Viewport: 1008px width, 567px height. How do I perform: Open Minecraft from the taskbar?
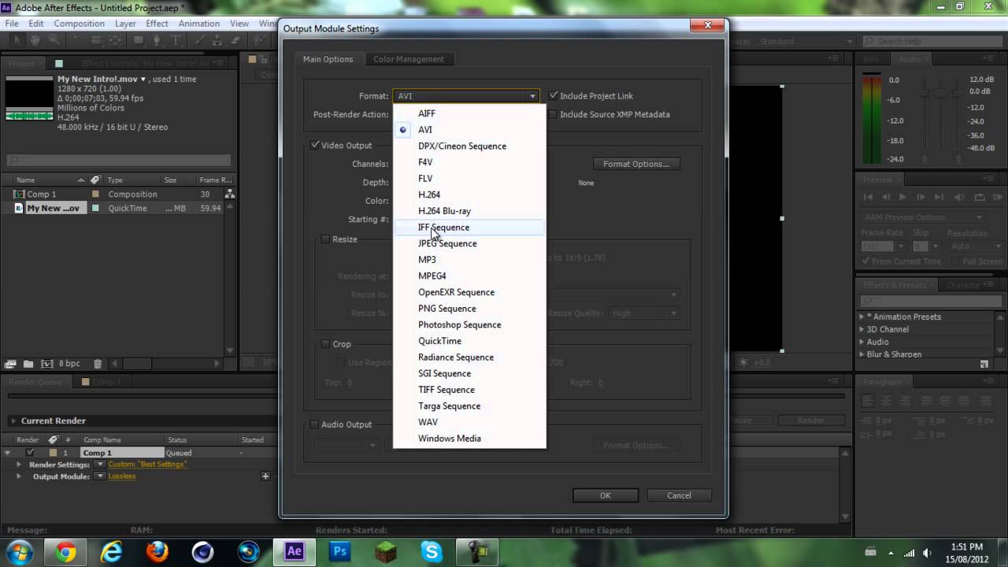click(x=386, y=552)
